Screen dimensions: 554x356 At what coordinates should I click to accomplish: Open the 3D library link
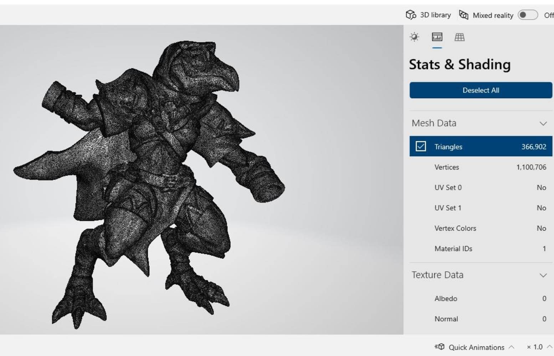coord(435,15)
